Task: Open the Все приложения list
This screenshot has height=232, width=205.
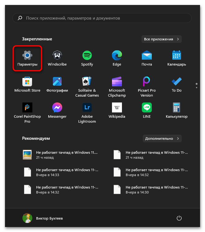Action: point(161,39)
